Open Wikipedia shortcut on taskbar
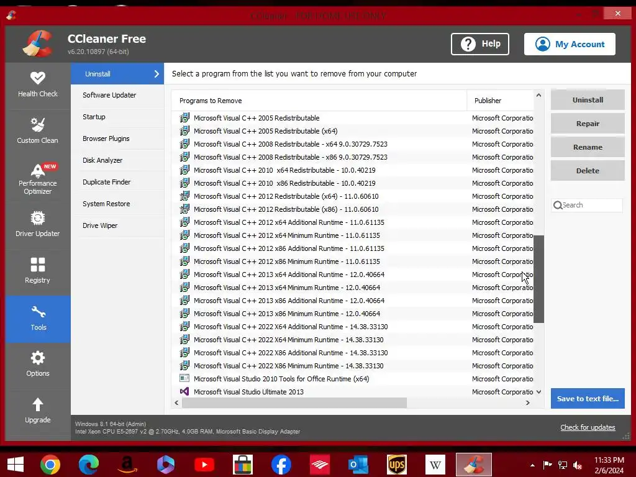Screen dimensions: 636x477 point(435,465)
